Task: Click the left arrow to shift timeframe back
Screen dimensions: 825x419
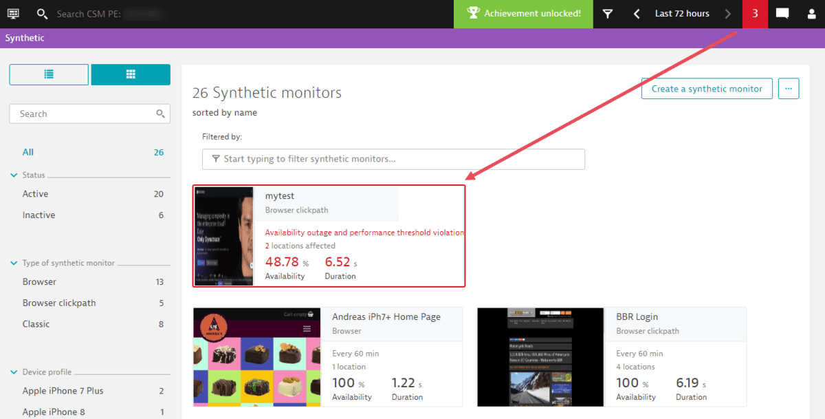Action: click(x=636, y=14)
